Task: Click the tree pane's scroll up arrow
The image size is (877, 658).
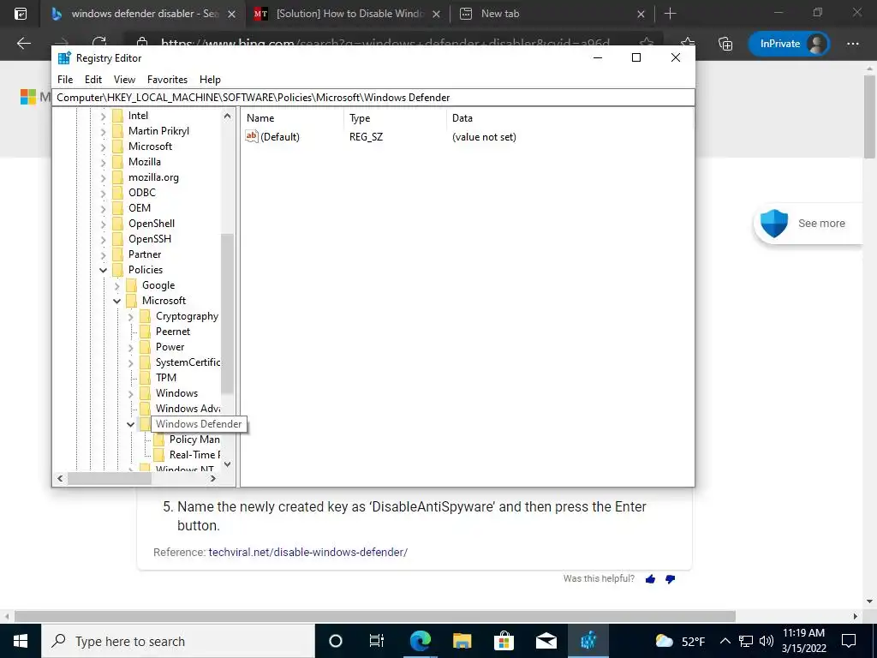Action: pos(227,117)
